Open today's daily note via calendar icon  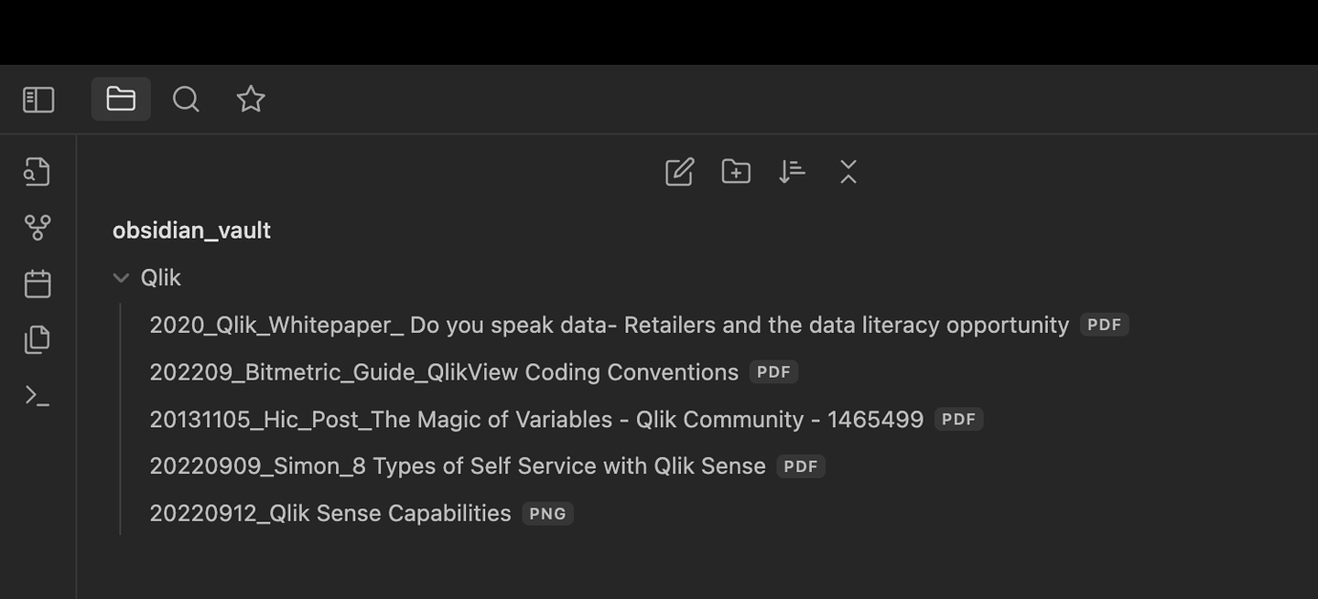(37, 283)
